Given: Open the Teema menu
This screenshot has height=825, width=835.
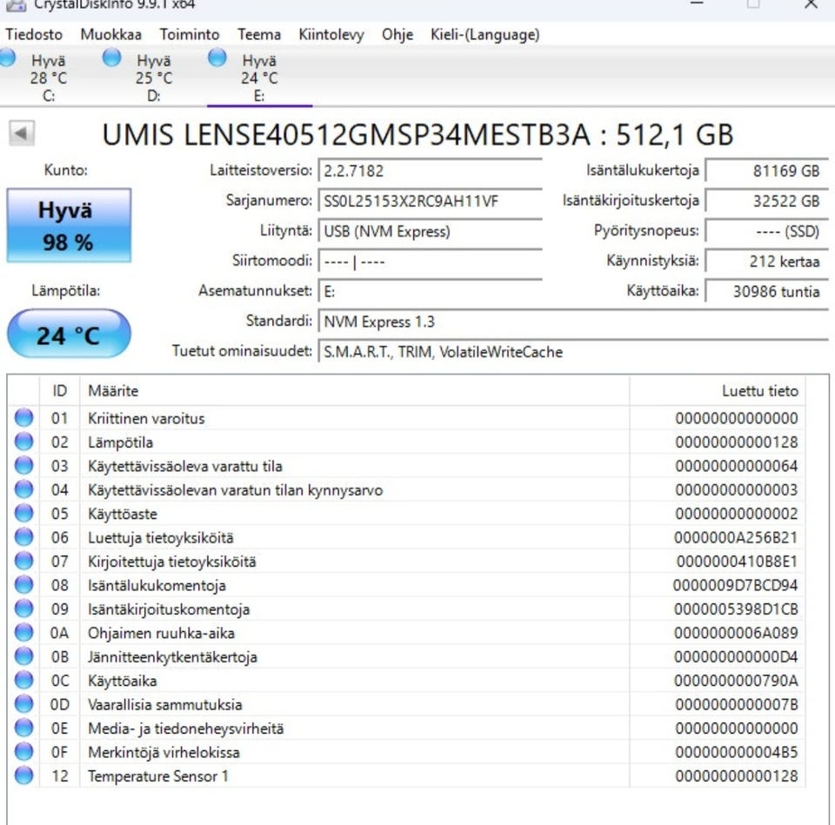Looking at the screenshot, I should pos(259,35).
